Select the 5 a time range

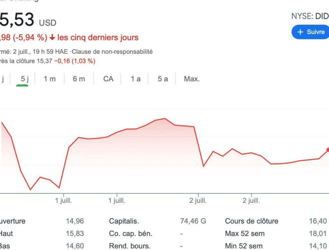point(163,79)
